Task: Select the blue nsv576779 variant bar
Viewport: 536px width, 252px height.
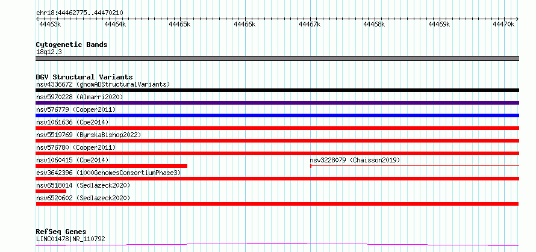Action: click(x=277, y=115)
